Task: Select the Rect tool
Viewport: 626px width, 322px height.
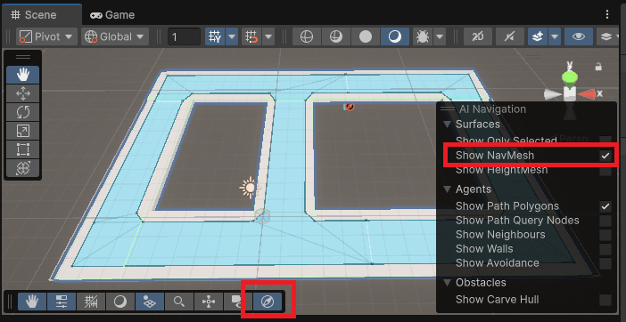Action: 23,149
